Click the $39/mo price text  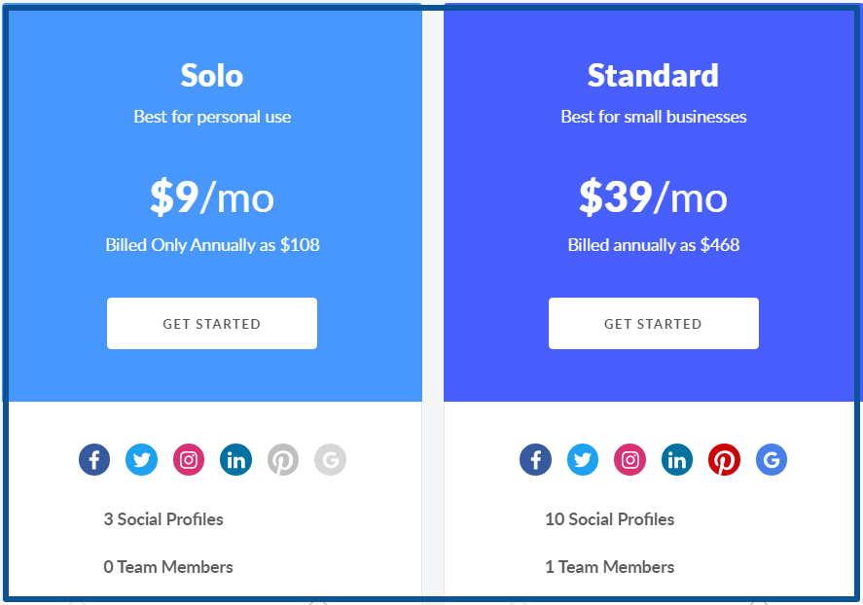click(x=653, y=196)
